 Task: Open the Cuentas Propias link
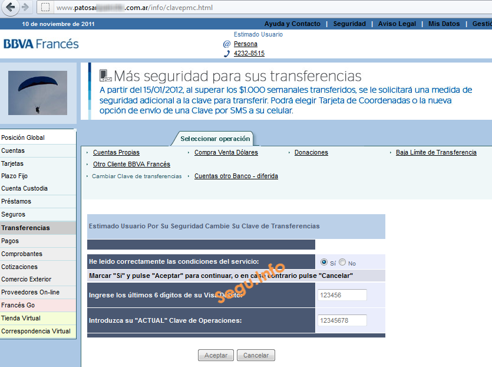click(x=116, y=152)
